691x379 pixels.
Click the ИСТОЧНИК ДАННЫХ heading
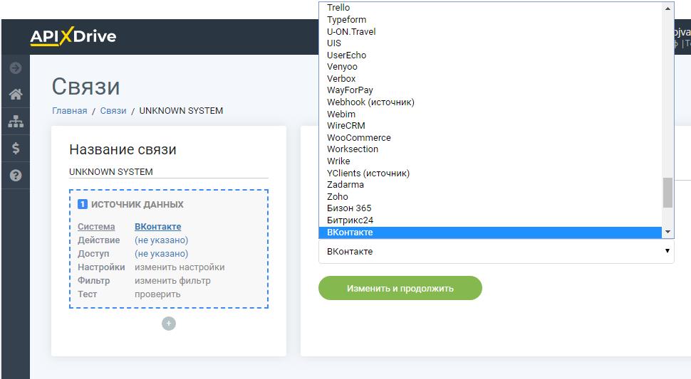pyautogui.click(x=137, y=205)
